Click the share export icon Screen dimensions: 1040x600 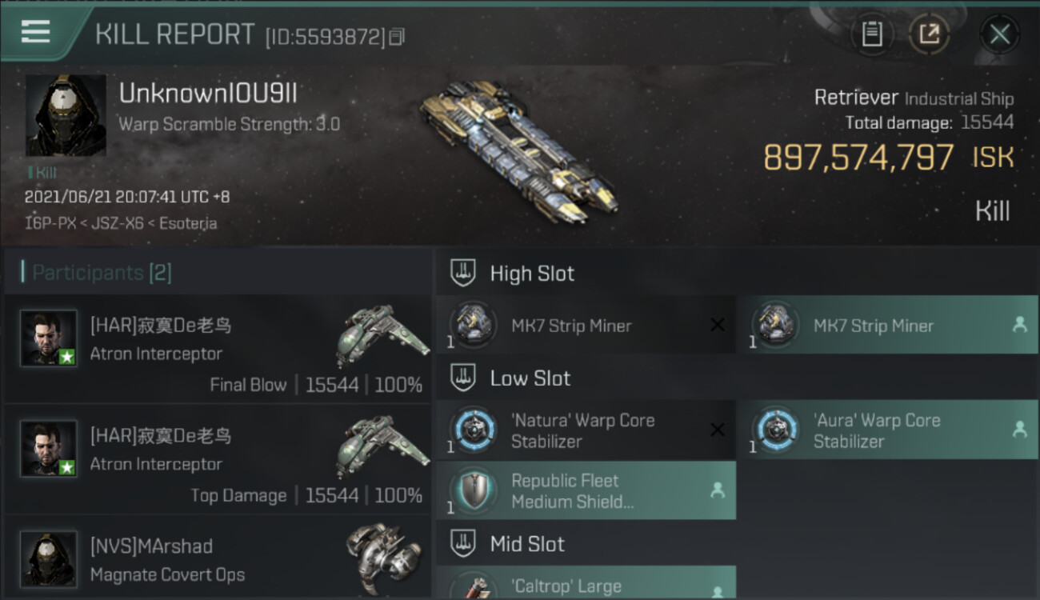tap(929, 34)
